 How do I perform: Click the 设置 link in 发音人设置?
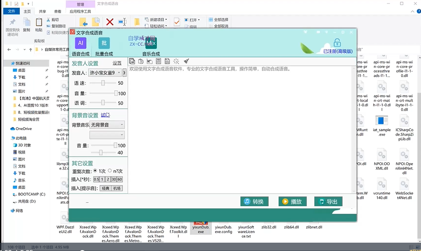tap(117, 63)
